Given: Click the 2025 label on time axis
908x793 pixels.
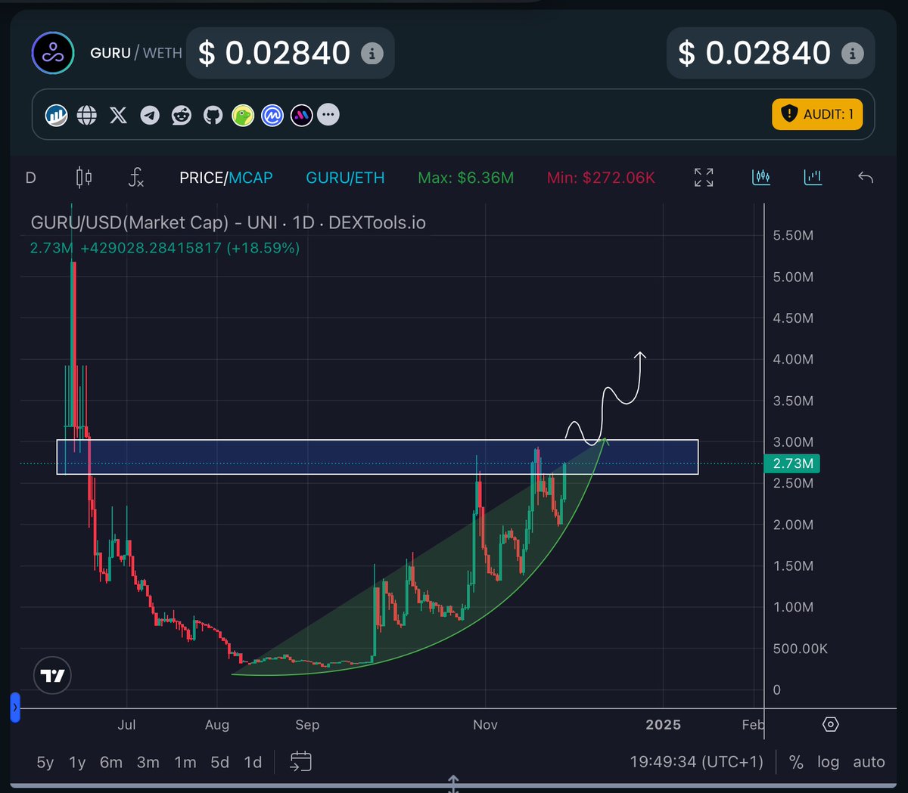Looking at the screenshot, I should 663,725.
